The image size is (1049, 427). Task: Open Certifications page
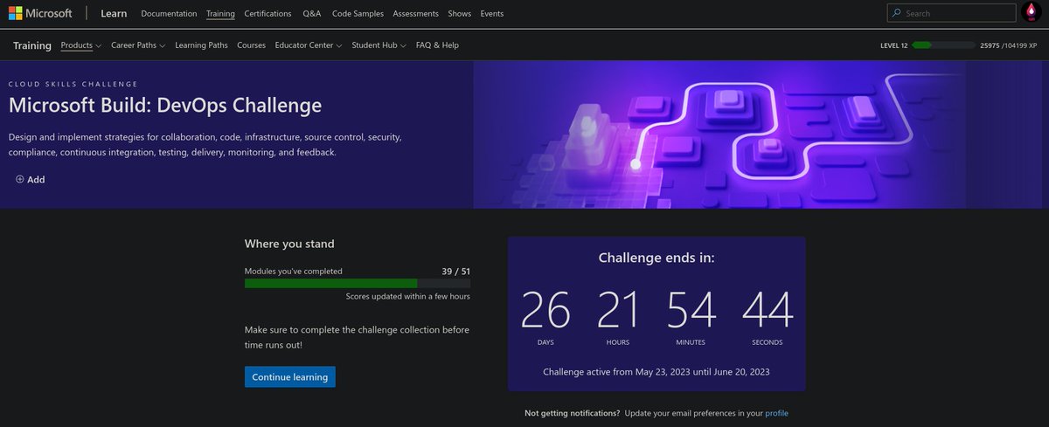click(268, 14)
